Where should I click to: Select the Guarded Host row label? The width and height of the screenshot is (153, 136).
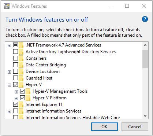39,78
